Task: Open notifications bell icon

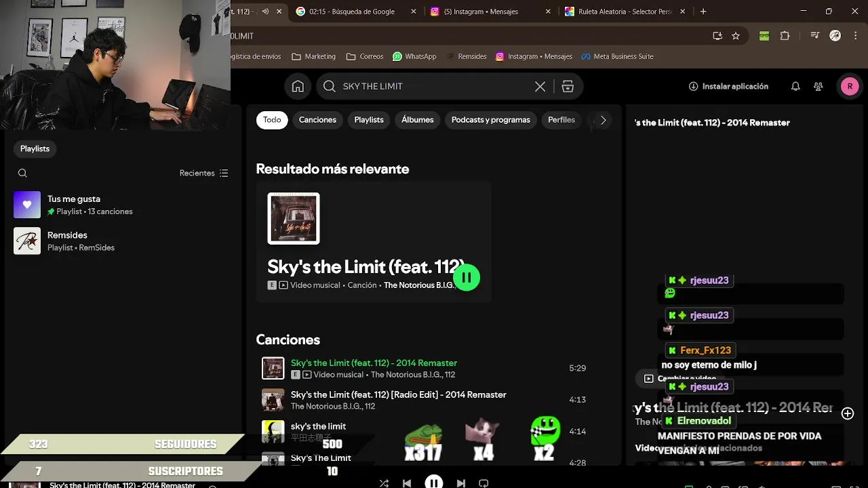Action: coord(795,86)
